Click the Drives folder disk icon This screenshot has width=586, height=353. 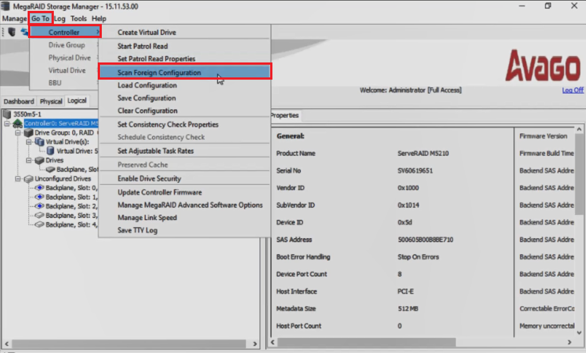click(39, 160)
